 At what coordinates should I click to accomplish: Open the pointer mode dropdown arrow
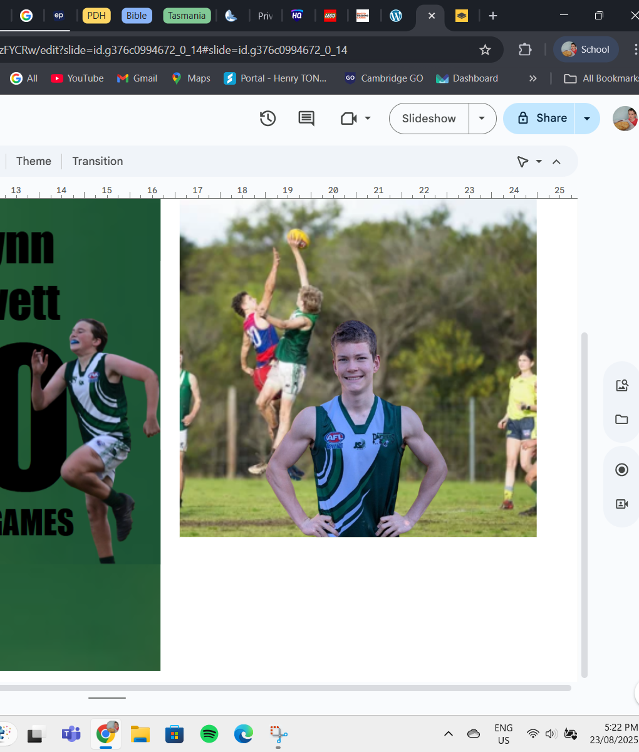pyautogui.click(x=539, y=162)
